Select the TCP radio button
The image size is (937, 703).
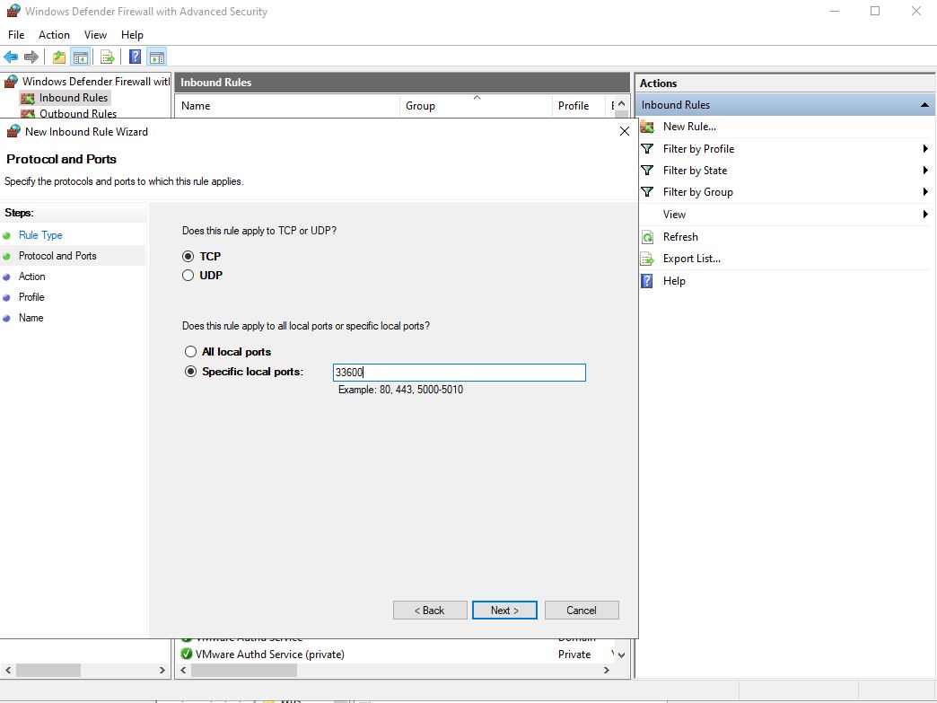pyautogui.click(x=188, y=257)
